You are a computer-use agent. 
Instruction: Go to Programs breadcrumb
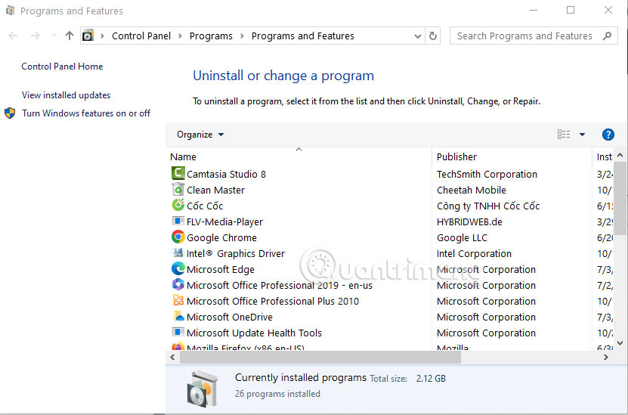pos(211,36)
